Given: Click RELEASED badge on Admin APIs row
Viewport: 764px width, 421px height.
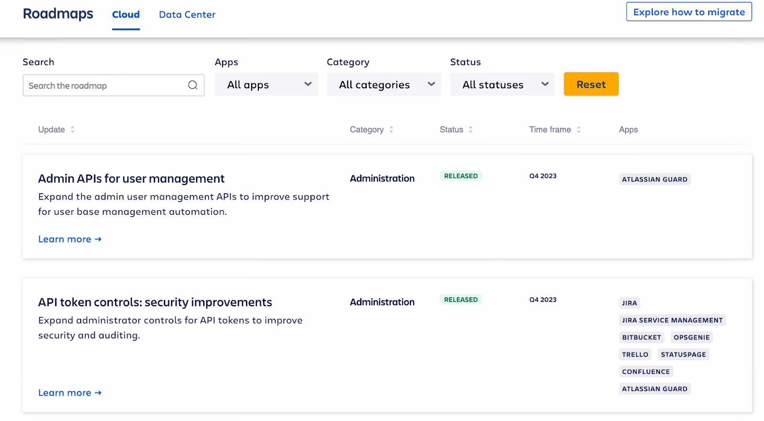Looking at the screenshot, I should [x=461, y=176].
